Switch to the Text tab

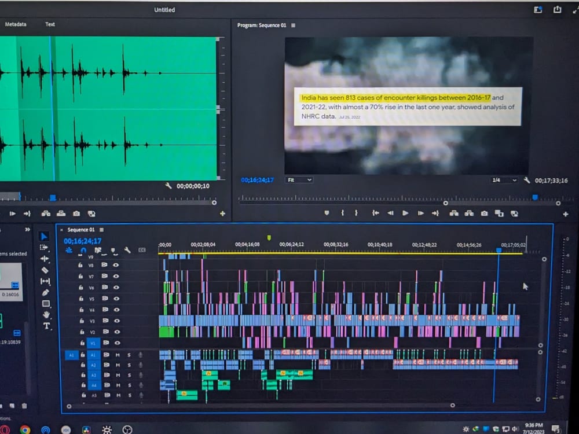click(x=50, y=24)
